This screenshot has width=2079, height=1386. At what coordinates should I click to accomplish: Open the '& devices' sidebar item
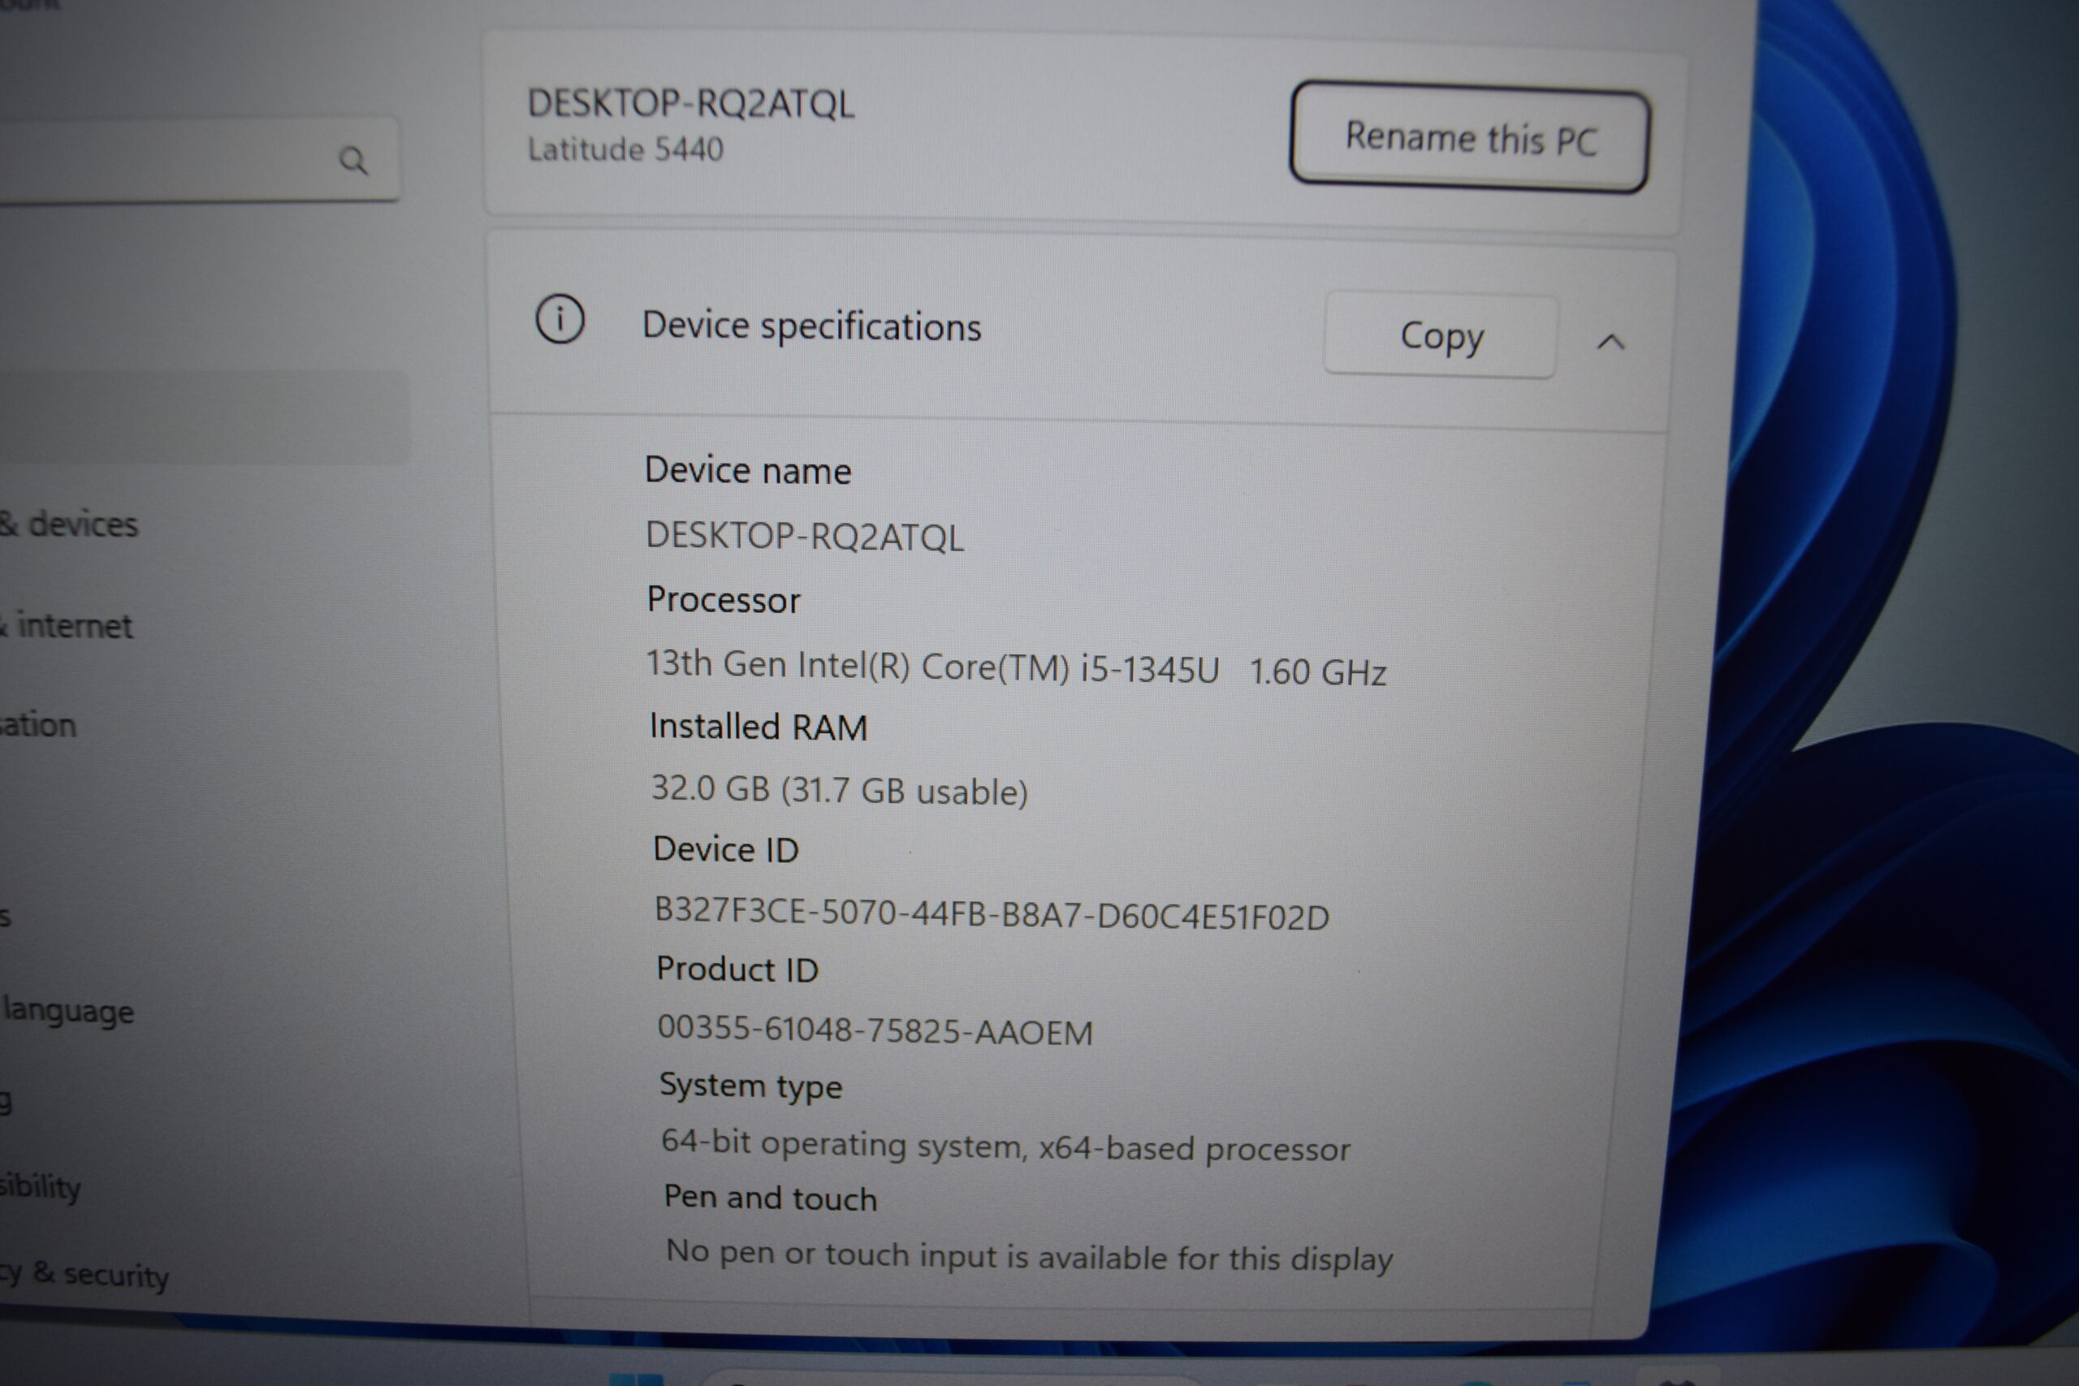[x=69, y=525]
